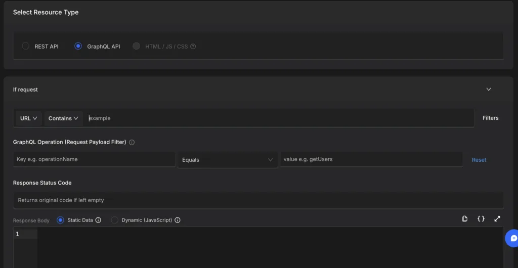Click the If request label

(x=25, y=90)
